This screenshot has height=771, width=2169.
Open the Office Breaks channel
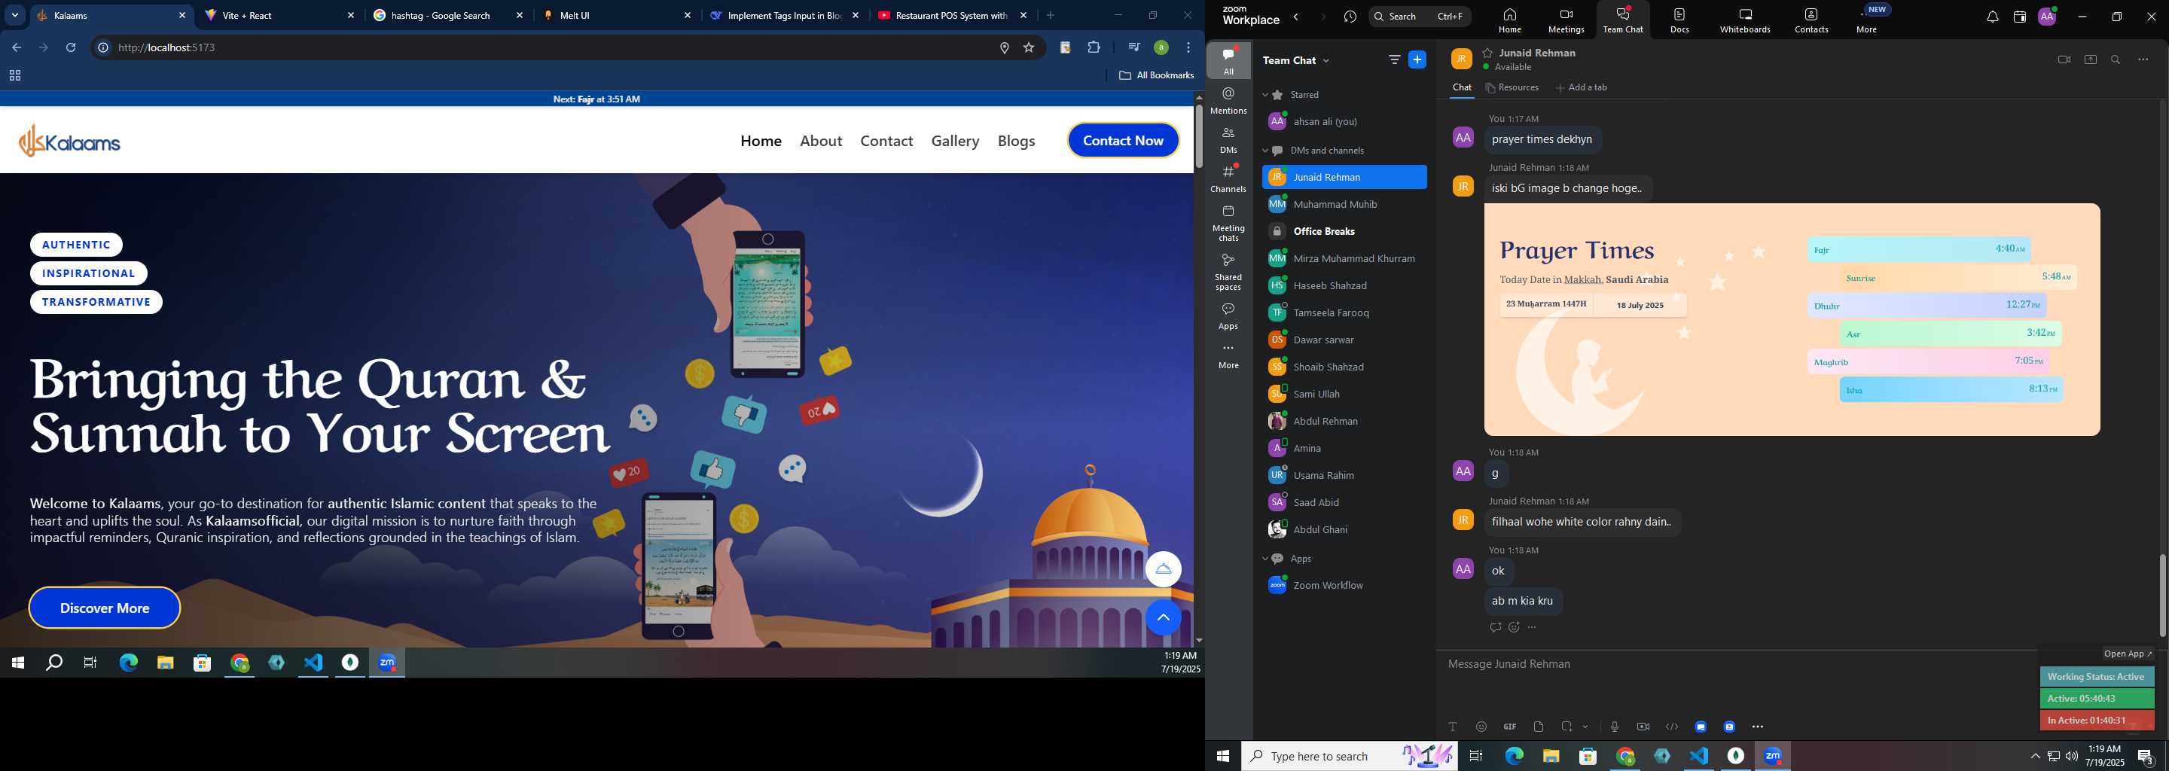1344,231
